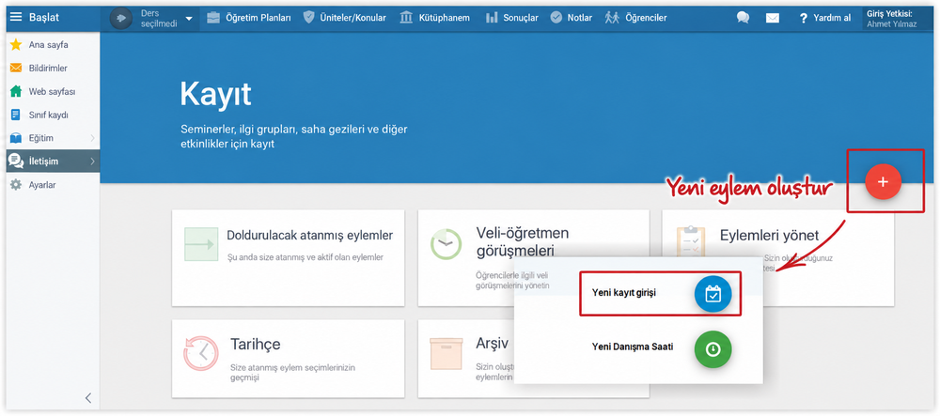Open the chat bubbles icon in top bar

[x=743, y=18]
